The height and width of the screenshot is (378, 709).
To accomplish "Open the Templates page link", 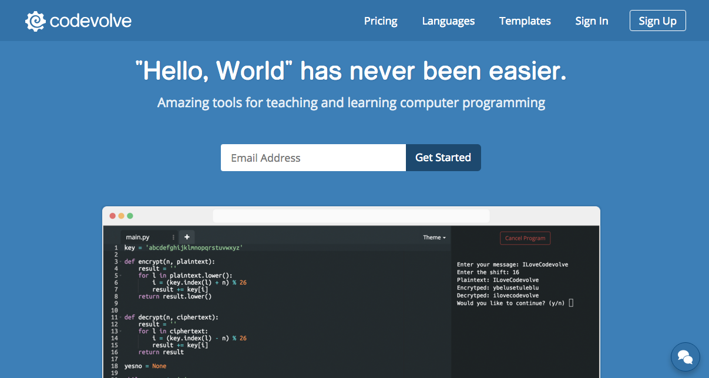I will click(525, 21).
